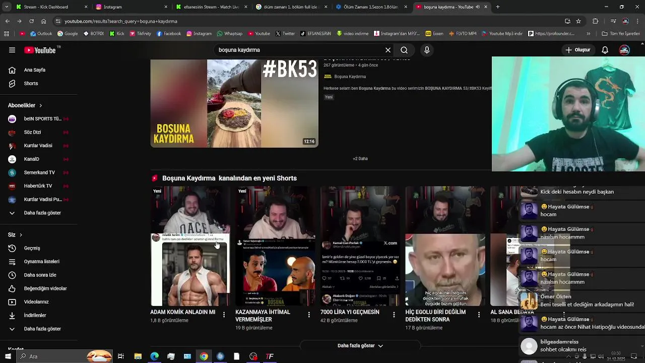Open the Tikfinity bookmark
The height and width of the screenshot is (363, 645).
(x=140, y=34)
